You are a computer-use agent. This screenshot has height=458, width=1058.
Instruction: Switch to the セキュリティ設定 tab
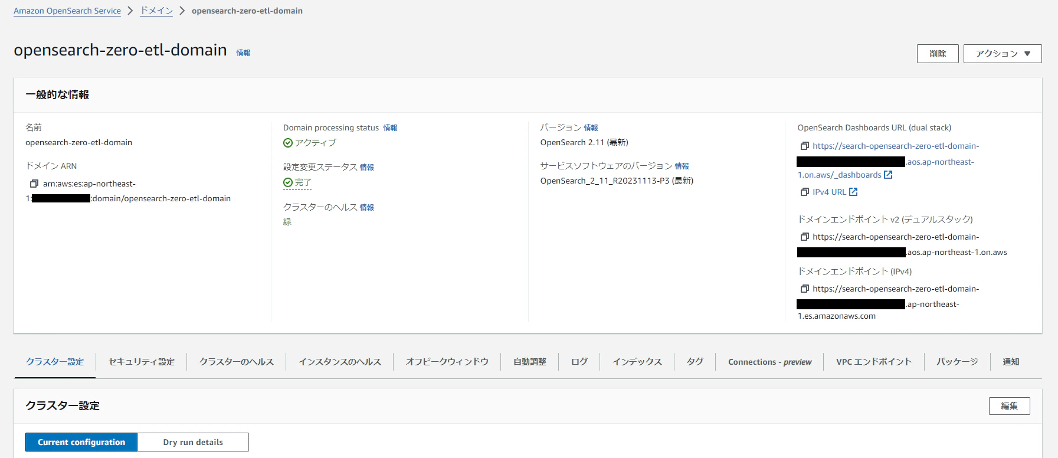(142, 362)
